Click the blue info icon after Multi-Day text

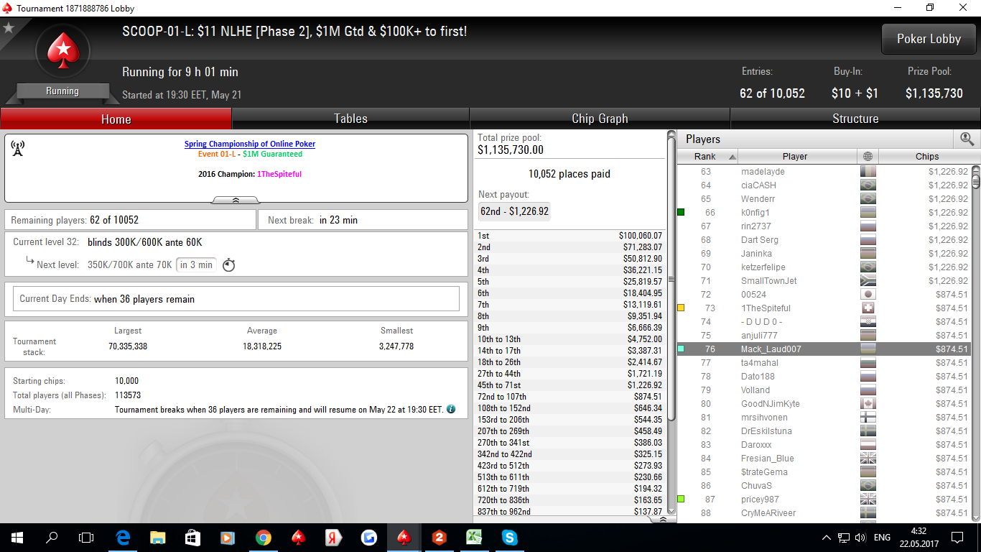[x=451, y=409]
